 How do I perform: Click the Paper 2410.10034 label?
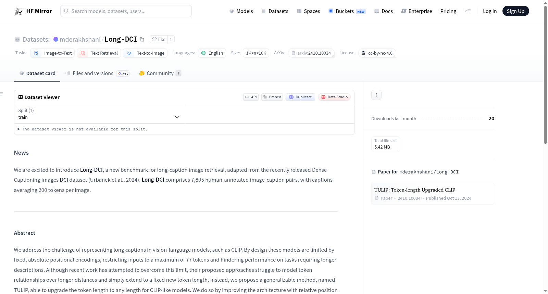coord(398,198)
